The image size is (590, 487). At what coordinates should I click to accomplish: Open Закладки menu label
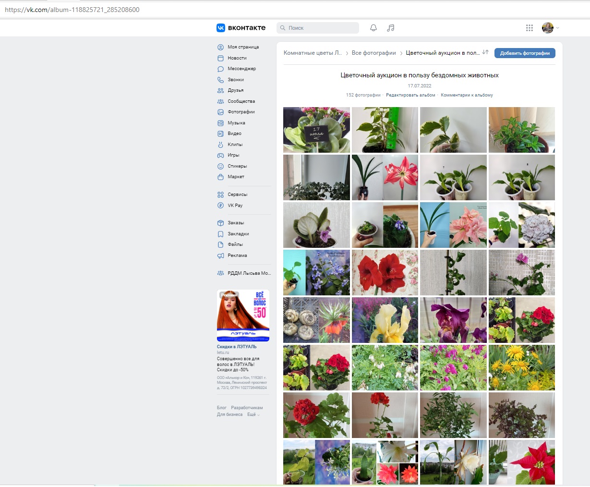pos(239,234)
